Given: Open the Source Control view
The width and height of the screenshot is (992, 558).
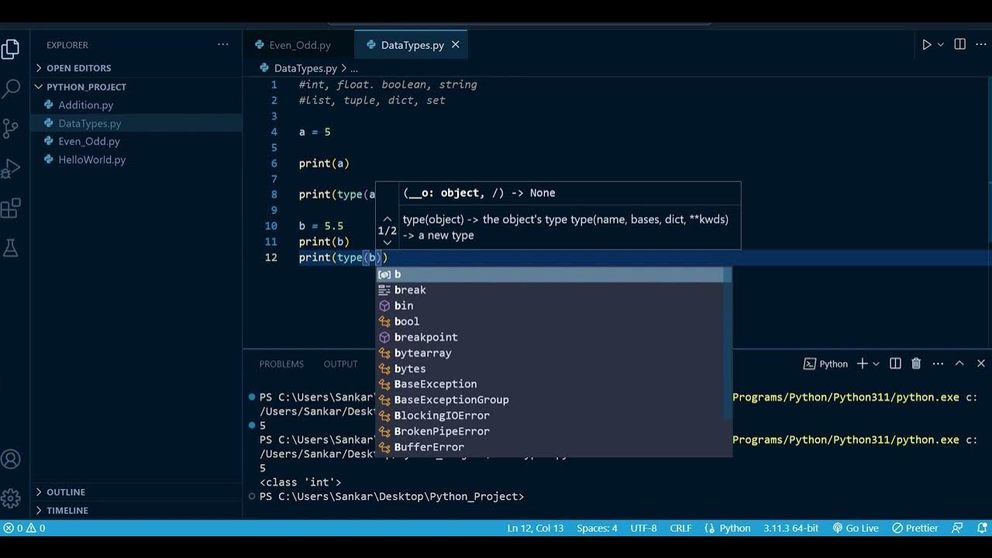Looking at the screenshot, I should (x=11, y=128).
